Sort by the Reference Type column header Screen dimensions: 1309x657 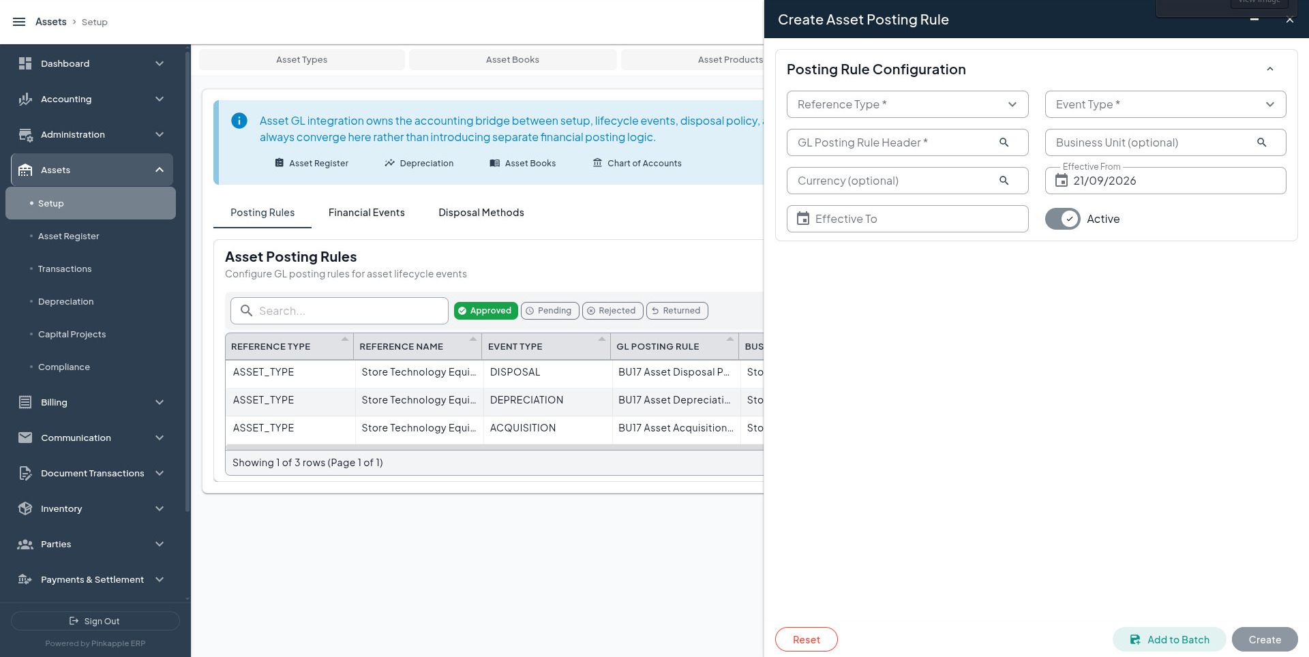coord(289,346)
